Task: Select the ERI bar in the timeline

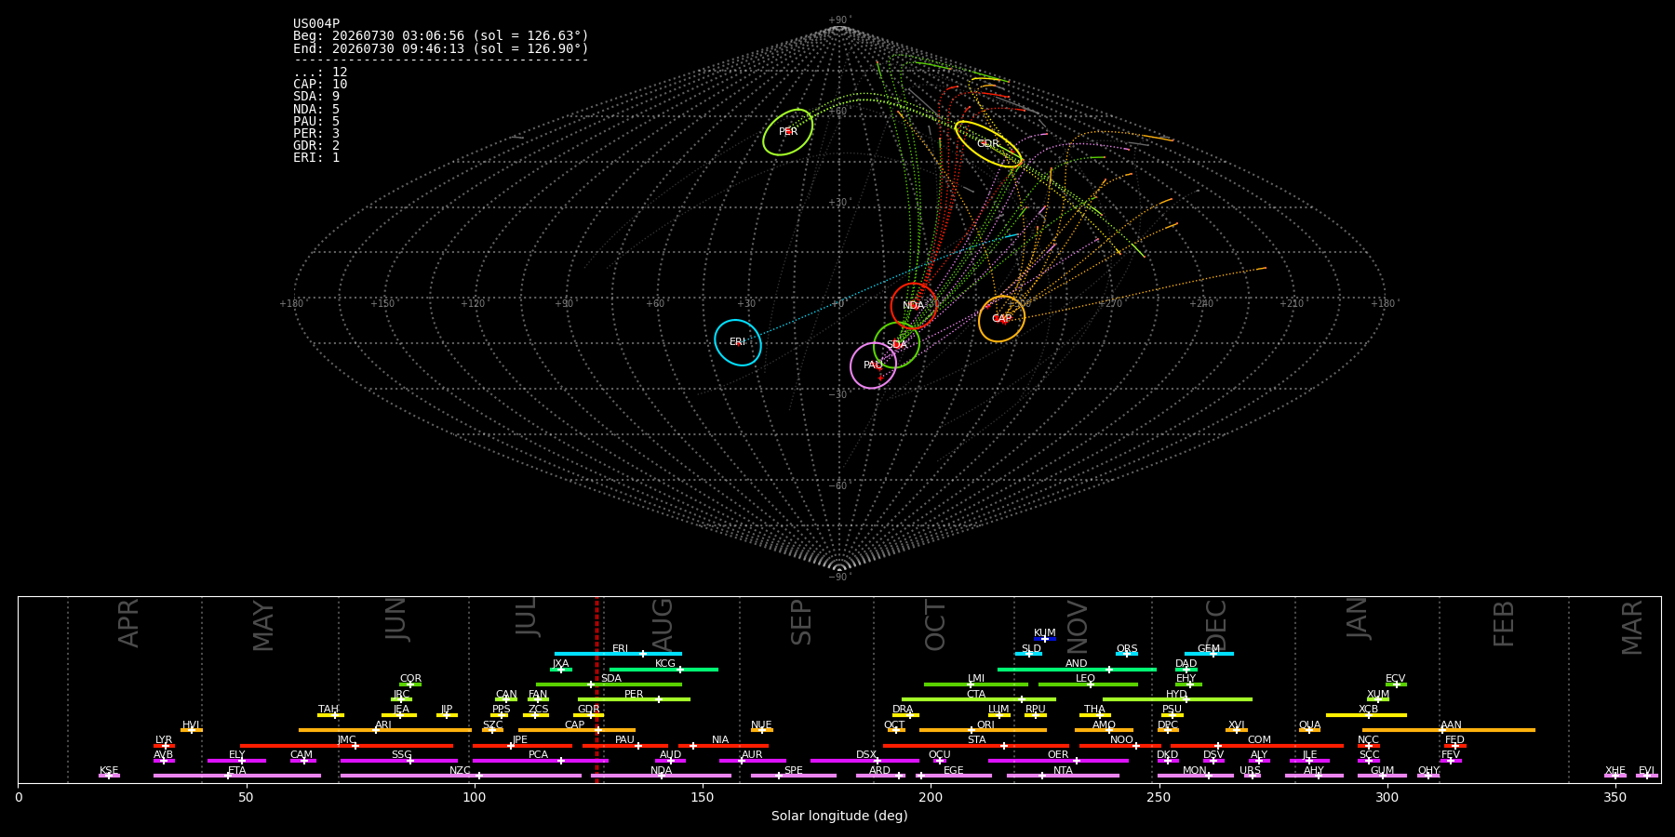Action: point(618,654)
